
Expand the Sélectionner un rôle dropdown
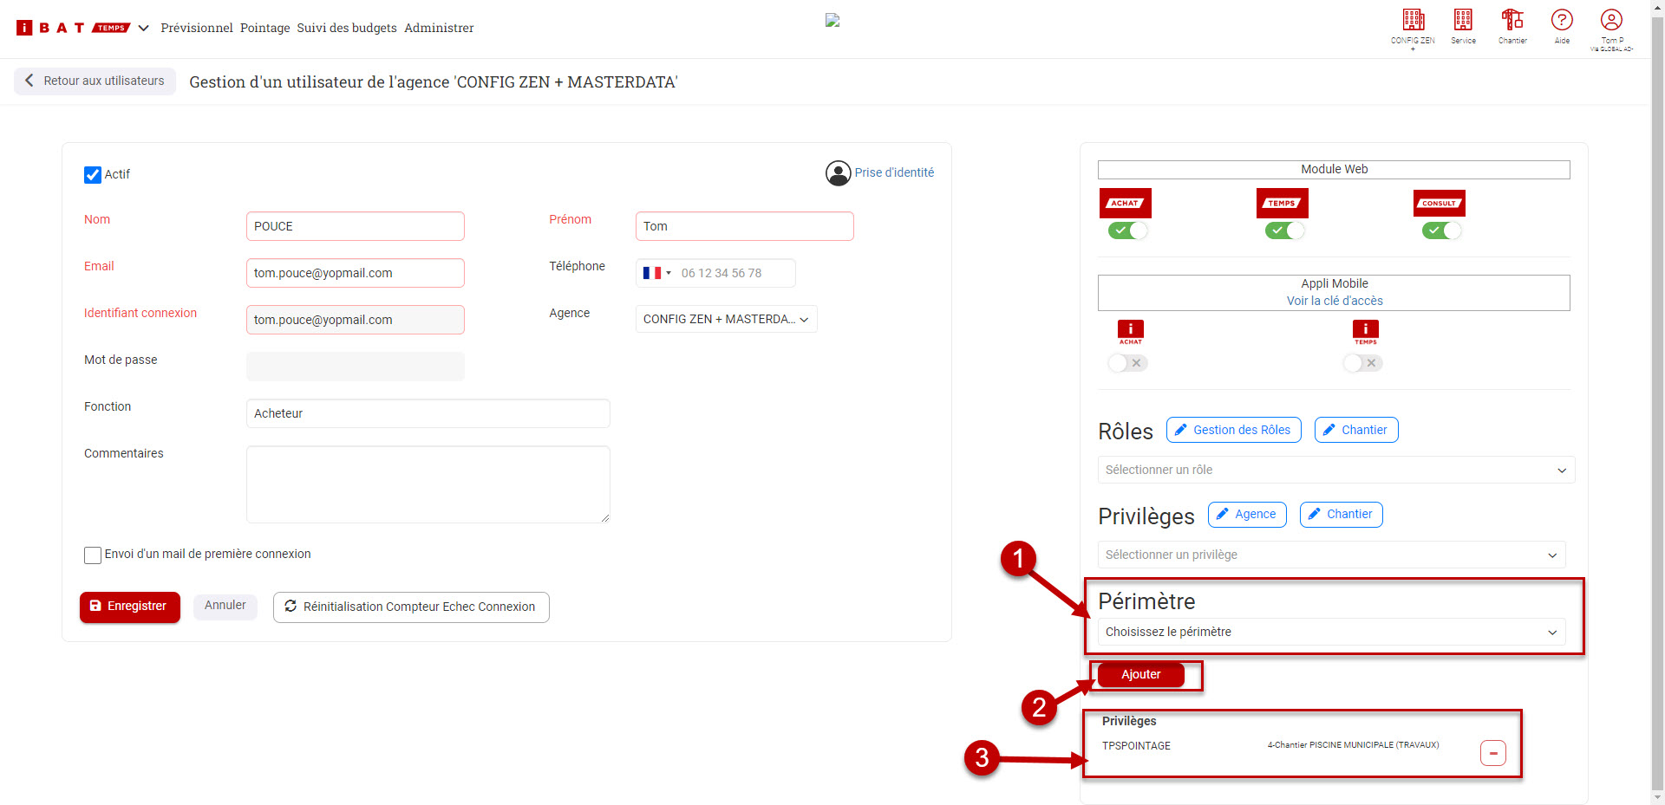tap(1335, 470)
